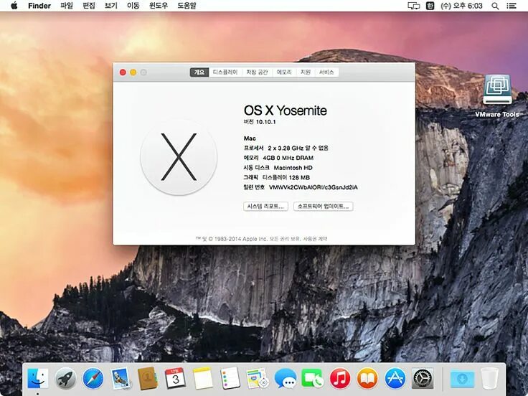Click the menu bar clock 오후 6:03
Viewport: 528px width, 396px height.
(x=461, y=6)
